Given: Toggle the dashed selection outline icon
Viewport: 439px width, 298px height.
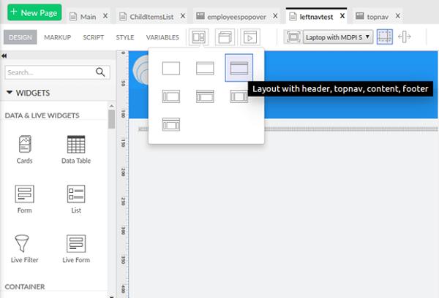Looking at the screenshot, I should pyautogui.click(x=385, y=37).
